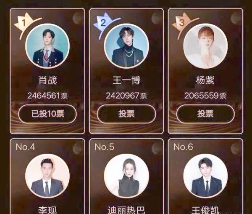Open 杨紫's round profile photo

pos(205,46)
